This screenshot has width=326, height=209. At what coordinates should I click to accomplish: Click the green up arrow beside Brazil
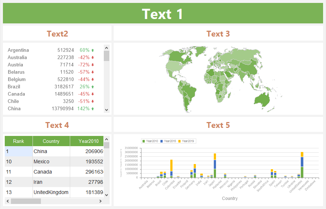tap(92, 87)
